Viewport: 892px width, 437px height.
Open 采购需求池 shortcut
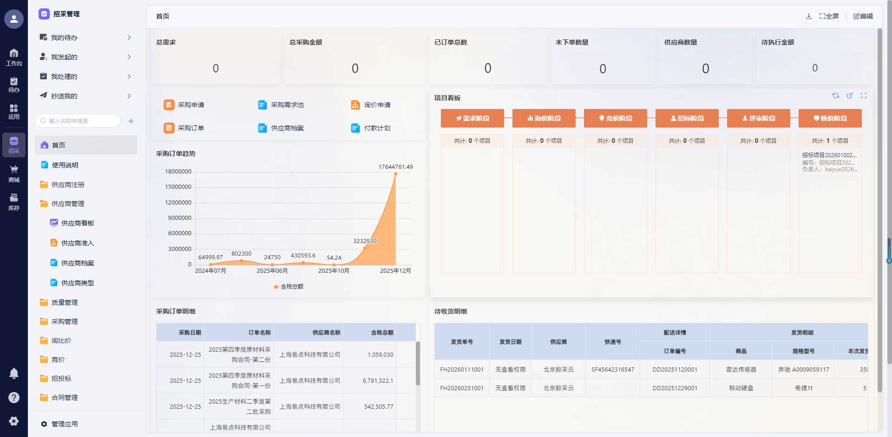coord(281,105)
